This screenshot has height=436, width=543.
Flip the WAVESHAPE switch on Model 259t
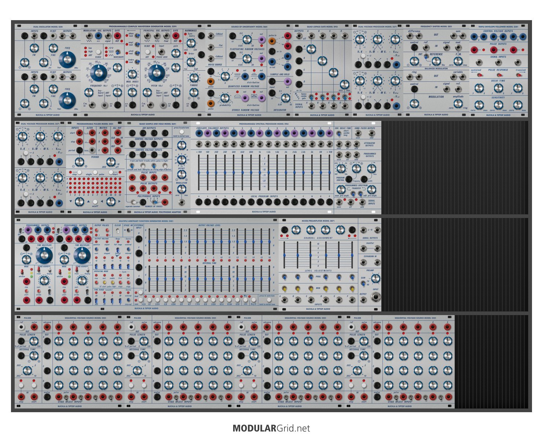point(118,52)
